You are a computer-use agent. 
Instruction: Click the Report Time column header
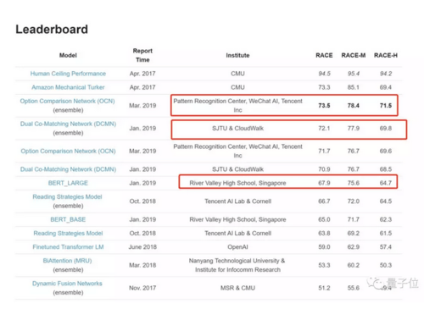pos(142,55)
